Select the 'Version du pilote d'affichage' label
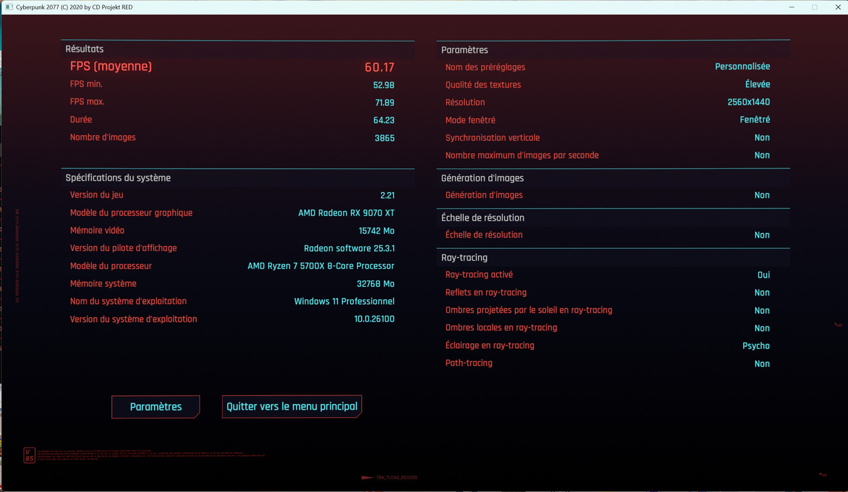The height and width of the screenshot is (492, 848). pyautogui.click(x=123, y=248)
